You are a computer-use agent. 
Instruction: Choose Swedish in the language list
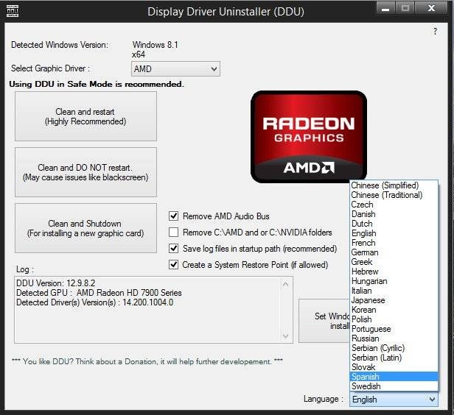pos(394,386)
